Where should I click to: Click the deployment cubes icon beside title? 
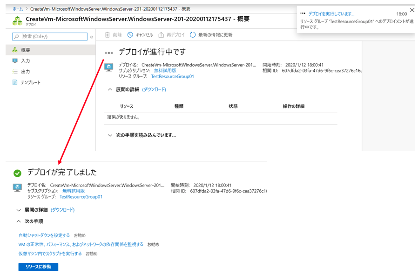point(17,21)
